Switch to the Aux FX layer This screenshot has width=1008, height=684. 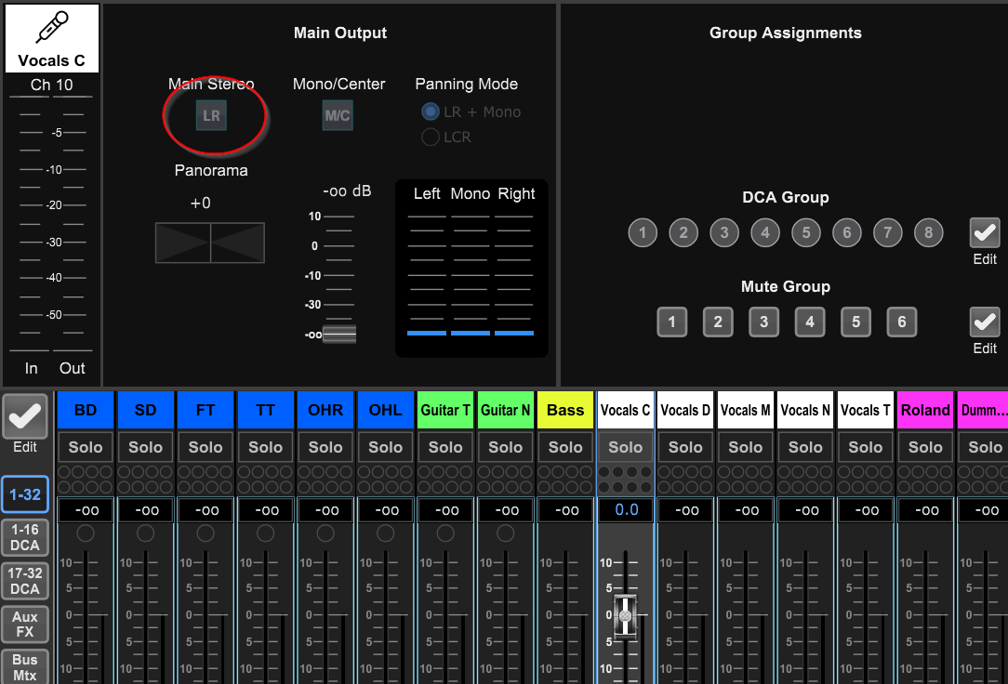(25, 624)
